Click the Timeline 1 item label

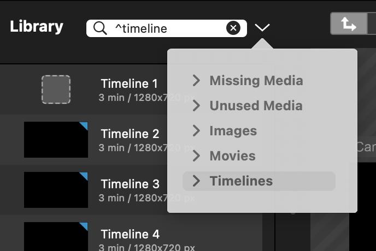[x=129, y=84]
